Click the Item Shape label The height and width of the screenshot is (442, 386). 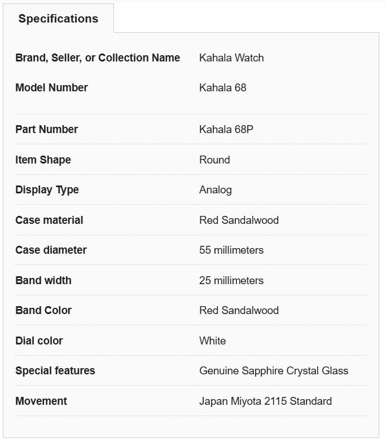point(43,160)
